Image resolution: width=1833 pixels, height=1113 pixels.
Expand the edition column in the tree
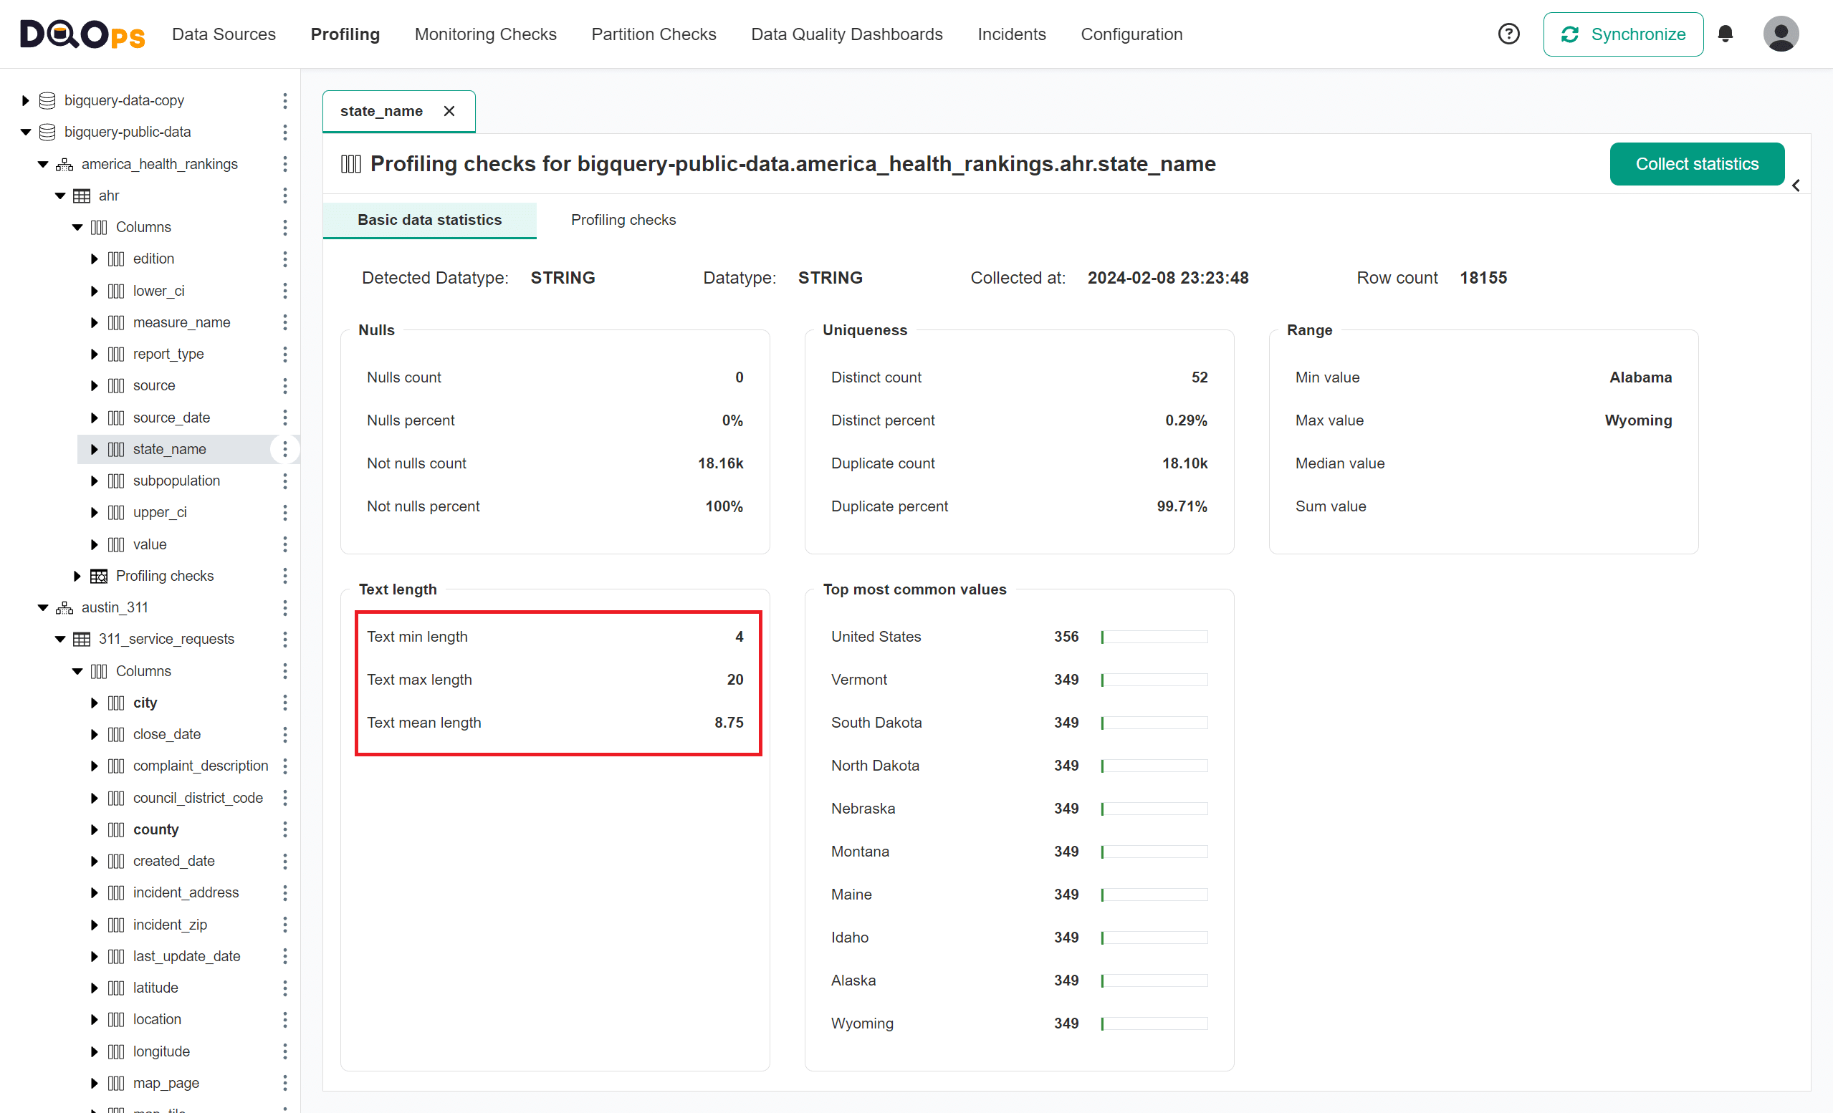[94, 258]
